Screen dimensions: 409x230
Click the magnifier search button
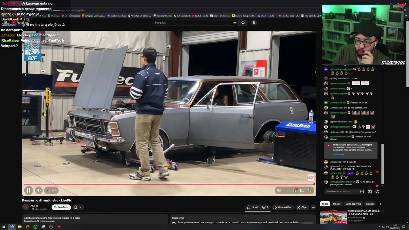pos(243,23)
